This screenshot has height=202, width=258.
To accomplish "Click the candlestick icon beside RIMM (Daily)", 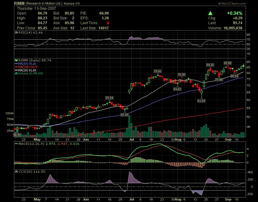I will (x=16, y=60).
